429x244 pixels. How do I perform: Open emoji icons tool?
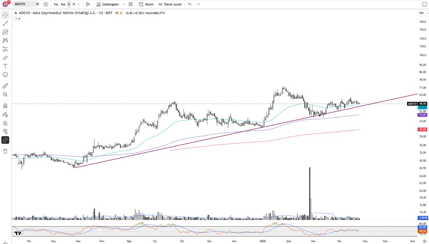click(5, 74)
